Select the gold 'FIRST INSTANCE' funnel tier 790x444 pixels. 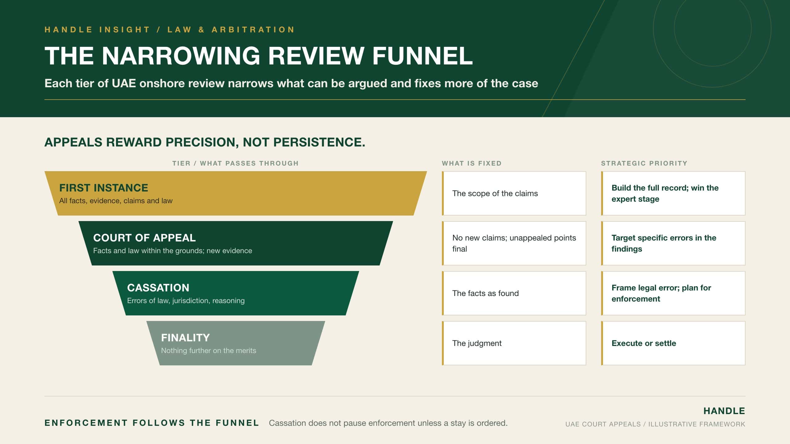point(236,193)
